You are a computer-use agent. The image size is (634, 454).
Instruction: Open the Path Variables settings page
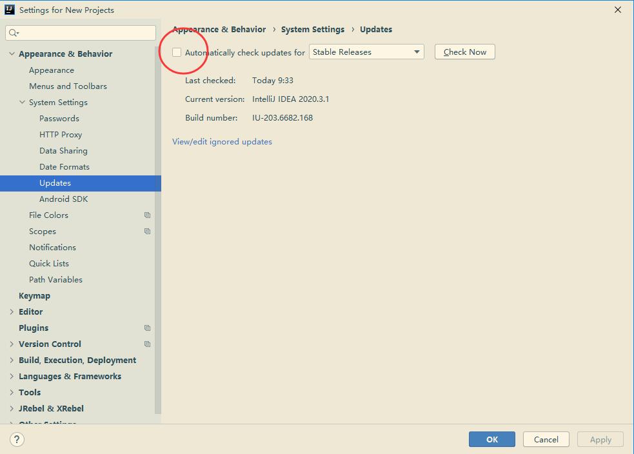tap(56, 280)
